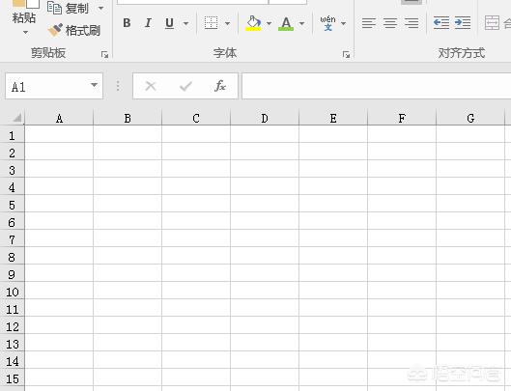Toggle Bold formatting button
This screenshot has width=511, height=391.
point(127,23)
